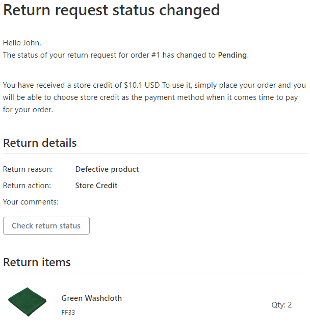Click the bold Pending status word
Image resolution: width=310 pixels, height=335 pixels.
click(x=232, y=55)
